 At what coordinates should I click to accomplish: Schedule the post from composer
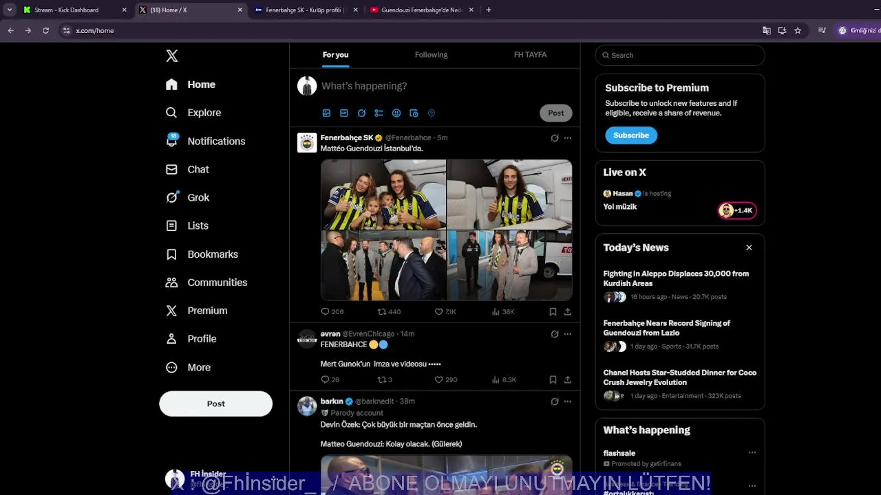(414, 113)
